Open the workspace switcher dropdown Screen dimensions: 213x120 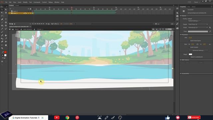pos(197,2)
